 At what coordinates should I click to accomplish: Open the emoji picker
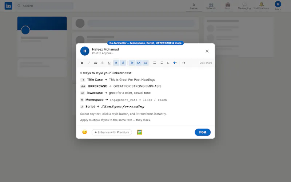coord(85,132)
